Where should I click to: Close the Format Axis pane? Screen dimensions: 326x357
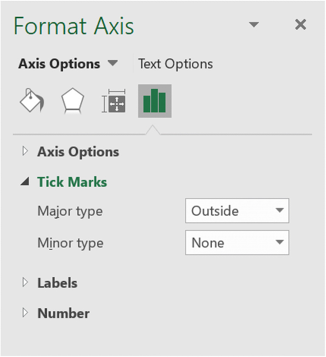pyautogui.click(x=301, y=25)
